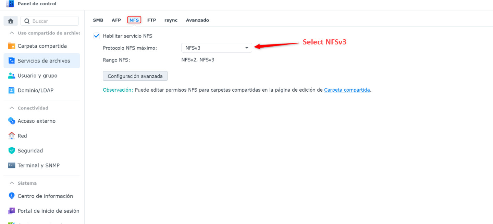Select Servicios de archivos icon
Viewport: 493px width, 224px height.
click(12, 61)
